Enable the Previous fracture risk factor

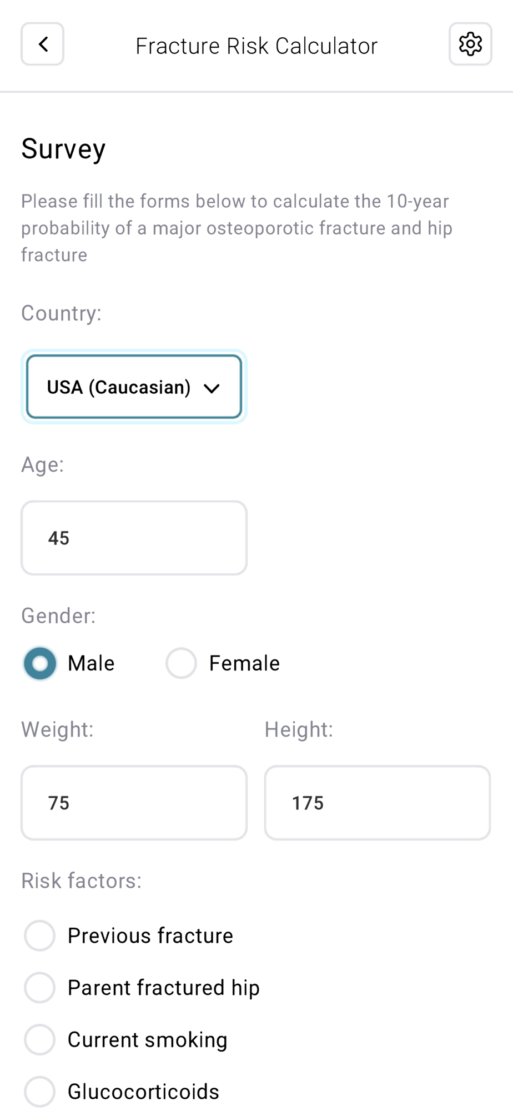point(40,935)
